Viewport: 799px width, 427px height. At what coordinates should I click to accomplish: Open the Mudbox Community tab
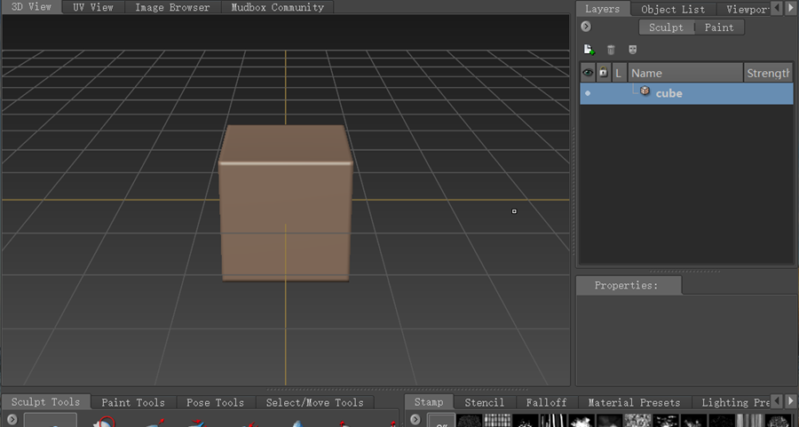coord(277,7)
